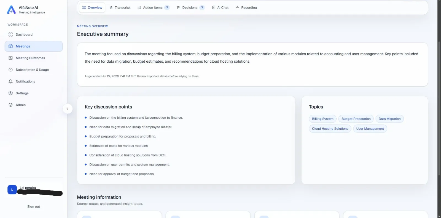Viewport: 441px width, 218px height.
Task: Switch to the Transcript tab
Action: click(x=120, y=8)
